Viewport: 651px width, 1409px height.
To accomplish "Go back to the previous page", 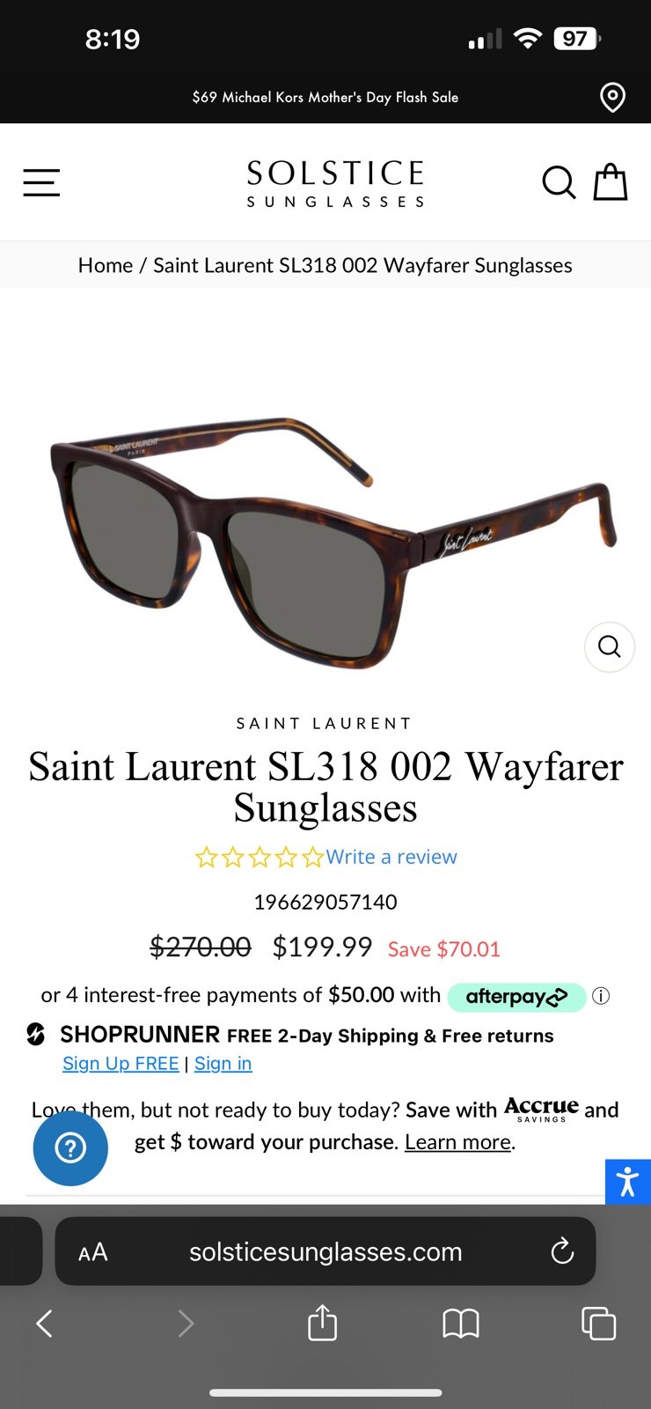I will point(45,1324).
